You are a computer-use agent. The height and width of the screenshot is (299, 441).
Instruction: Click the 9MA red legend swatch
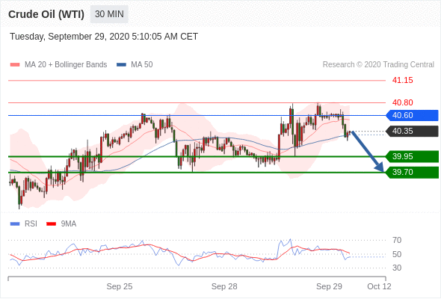(x=51, y=224)
